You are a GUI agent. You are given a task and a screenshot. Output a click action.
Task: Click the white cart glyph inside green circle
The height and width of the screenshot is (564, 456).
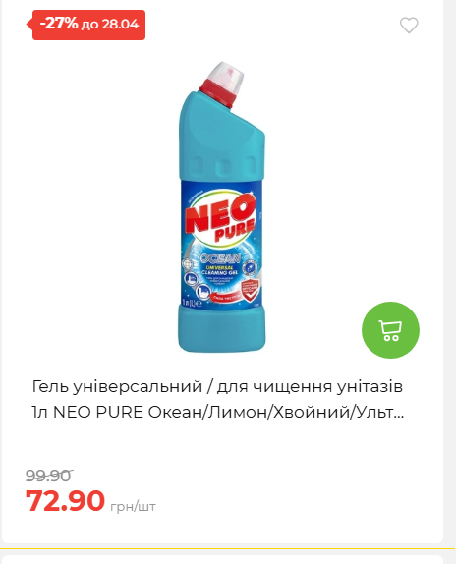coord(390,330)
